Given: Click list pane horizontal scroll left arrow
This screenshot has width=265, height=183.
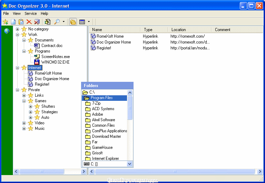Looking at the screenshot, I should (x=92, y=172).
